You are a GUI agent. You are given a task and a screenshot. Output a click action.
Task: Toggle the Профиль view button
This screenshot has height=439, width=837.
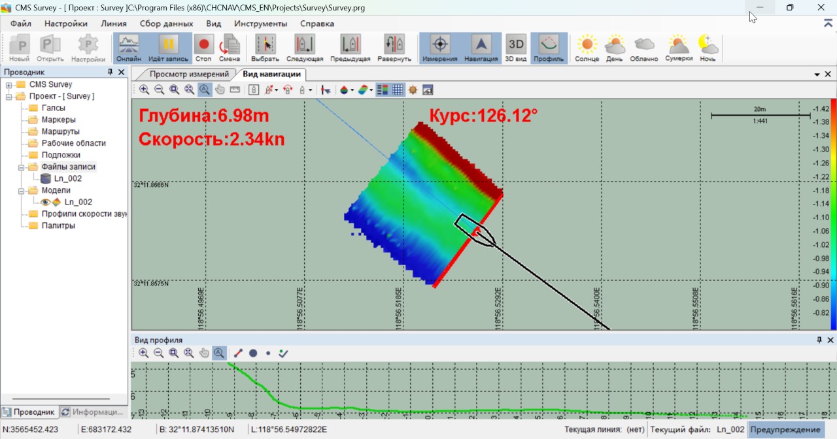tap(548, 48)
